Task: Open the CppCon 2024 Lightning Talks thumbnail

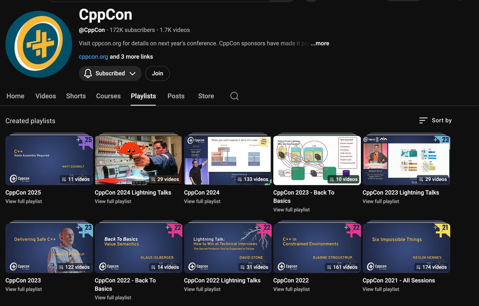Action: click(x=139, y=160)
